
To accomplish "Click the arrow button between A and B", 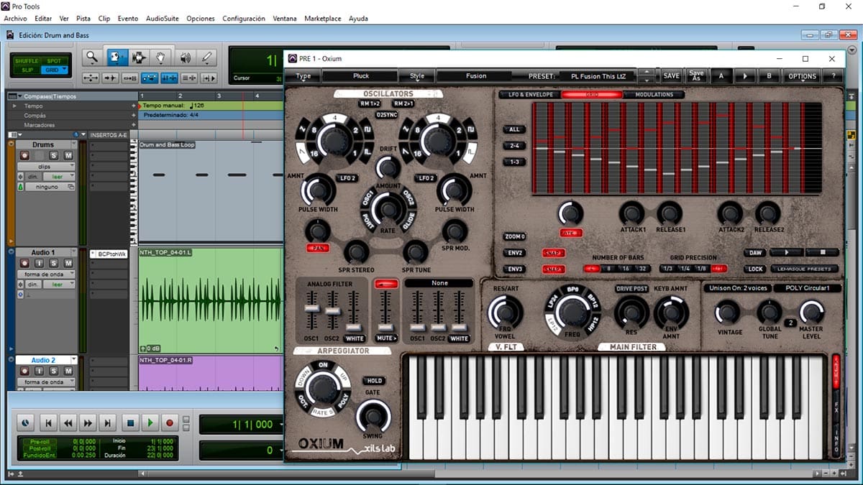I will pos(745,76).
